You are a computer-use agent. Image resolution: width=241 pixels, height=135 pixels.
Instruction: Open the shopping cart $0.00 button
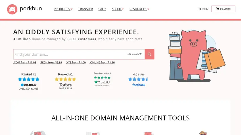click(x=223, y=9)
